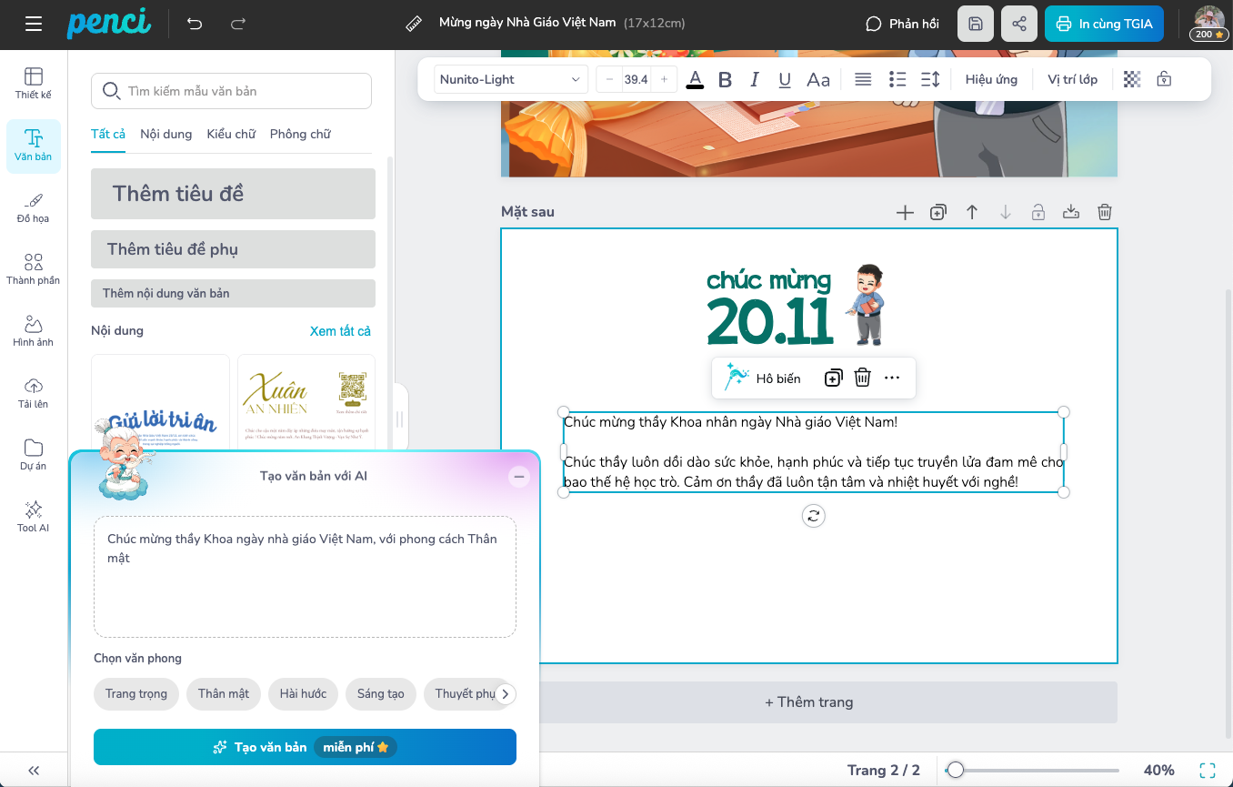The height and width of the screenshot is (787, 1233).
Task: Toggle bold text formatting
Action: (x=725, y=79)
